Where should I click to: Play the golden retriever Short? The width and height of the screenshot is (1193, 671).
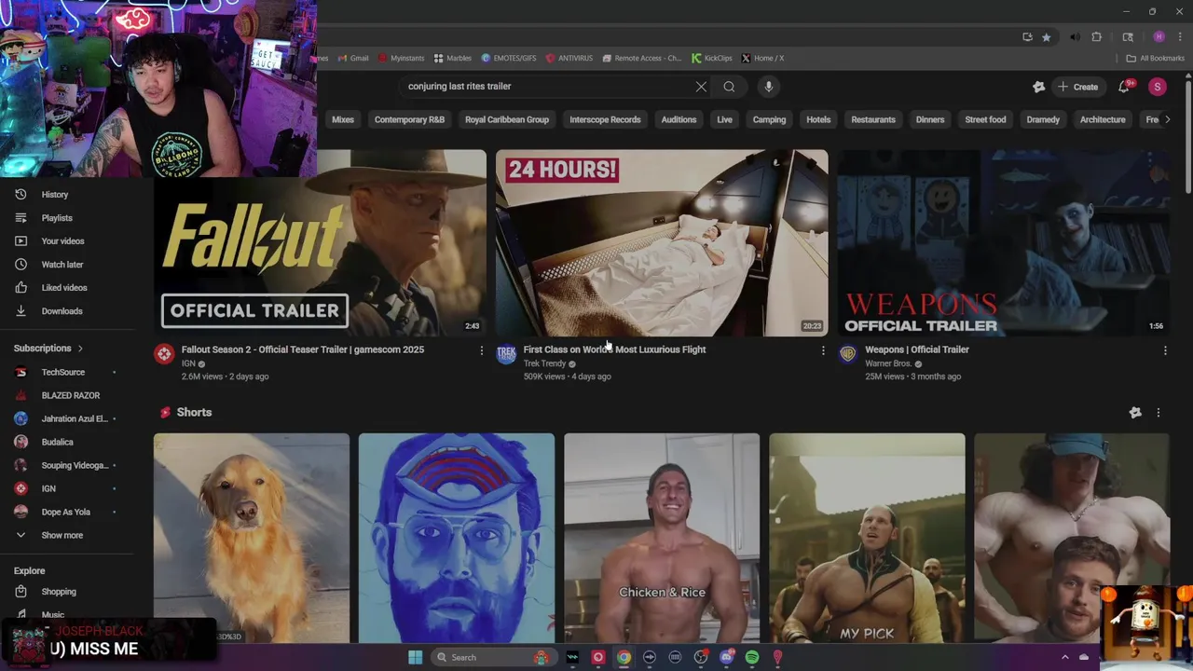pos(252,538)
